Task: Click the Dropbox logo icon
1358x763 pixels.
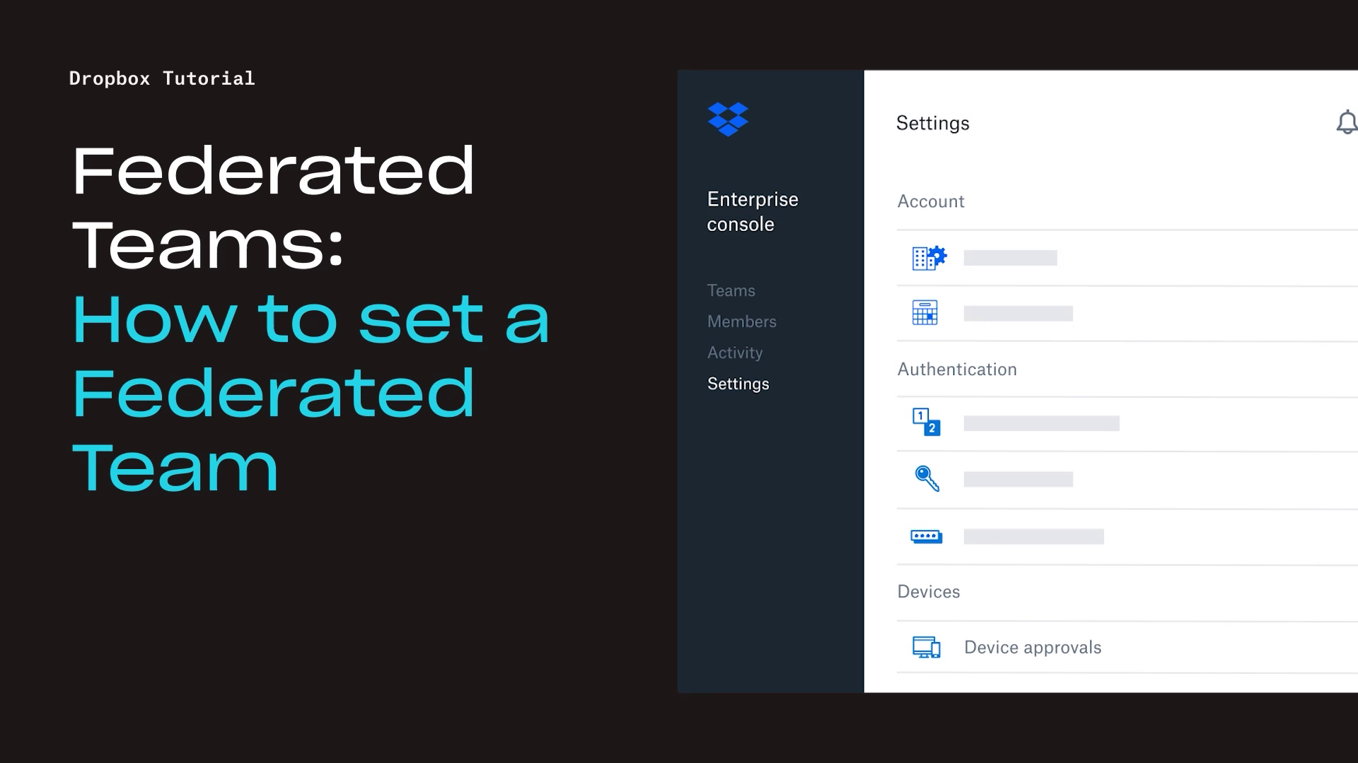Action: (729, 117)
